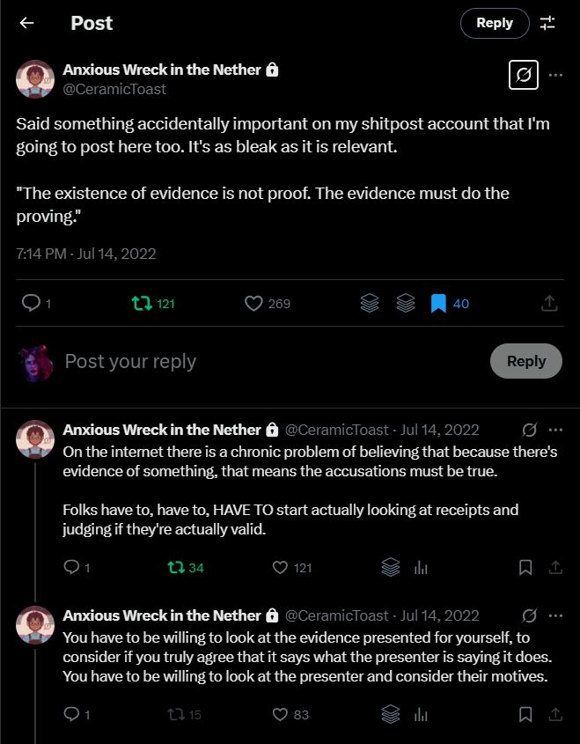Screen dimensions: 580x744
Task: Select the back arrow to leave the post
Action: pos(26,24)
